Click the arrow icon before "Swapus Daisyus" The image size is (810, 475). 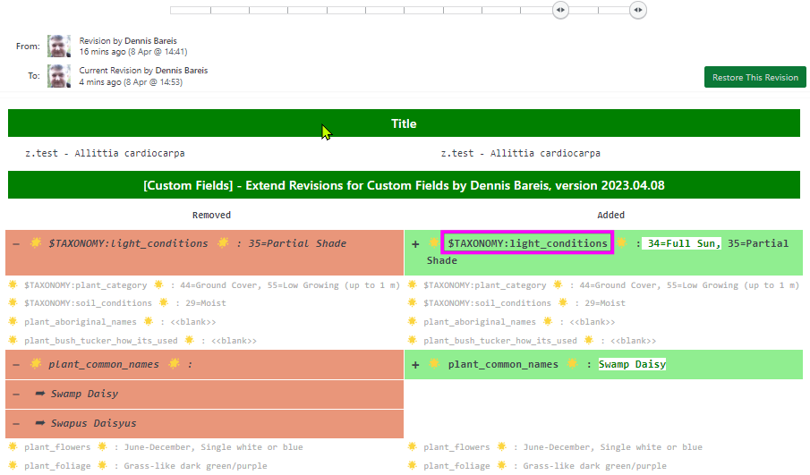[39, 423]
